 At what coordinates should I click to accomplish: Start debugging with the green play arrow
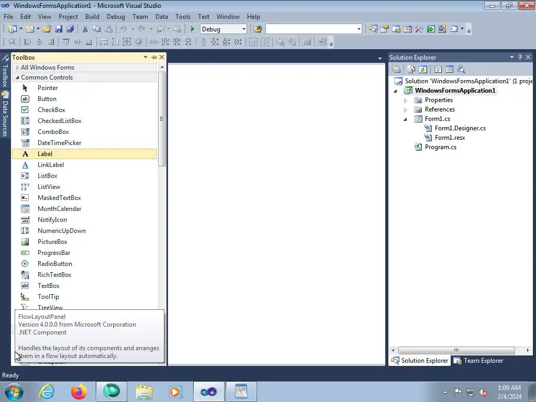pos(193,29)
